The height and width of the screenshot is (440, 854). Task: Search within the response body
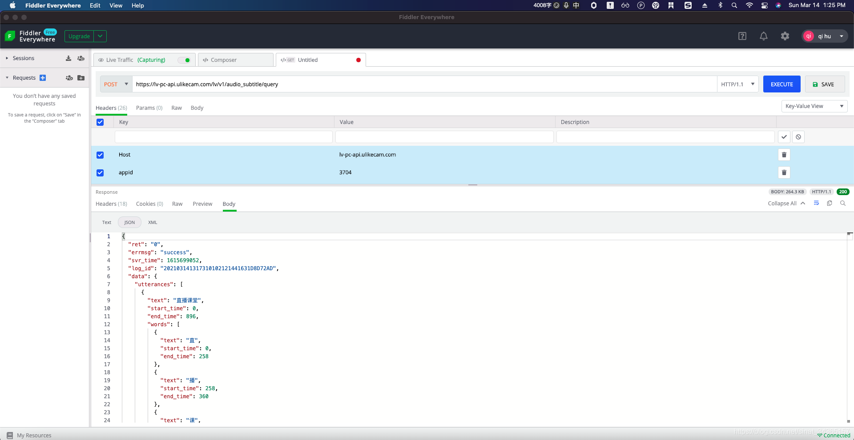pos(843,203)
